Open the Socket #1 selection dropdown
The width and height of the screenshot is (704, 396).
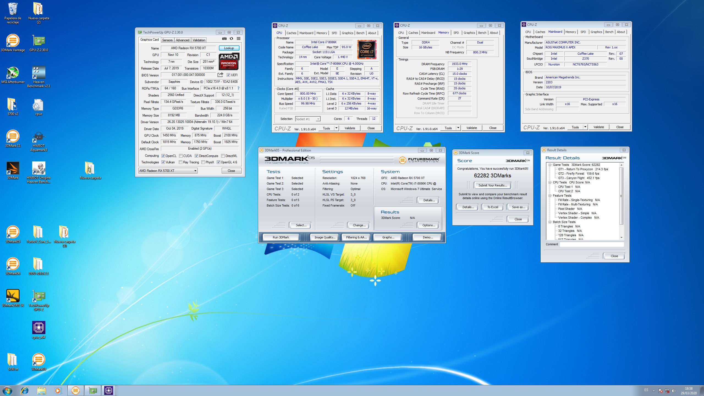308,119
